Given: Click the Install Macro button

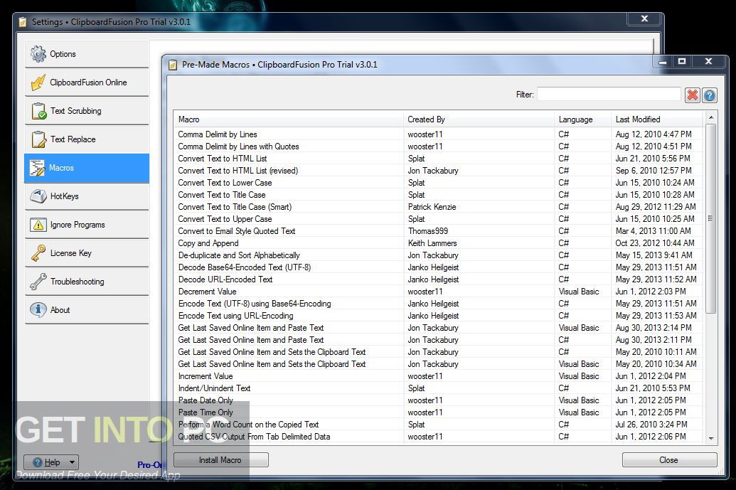Looking at the screenshot, I should pos(220,459).
